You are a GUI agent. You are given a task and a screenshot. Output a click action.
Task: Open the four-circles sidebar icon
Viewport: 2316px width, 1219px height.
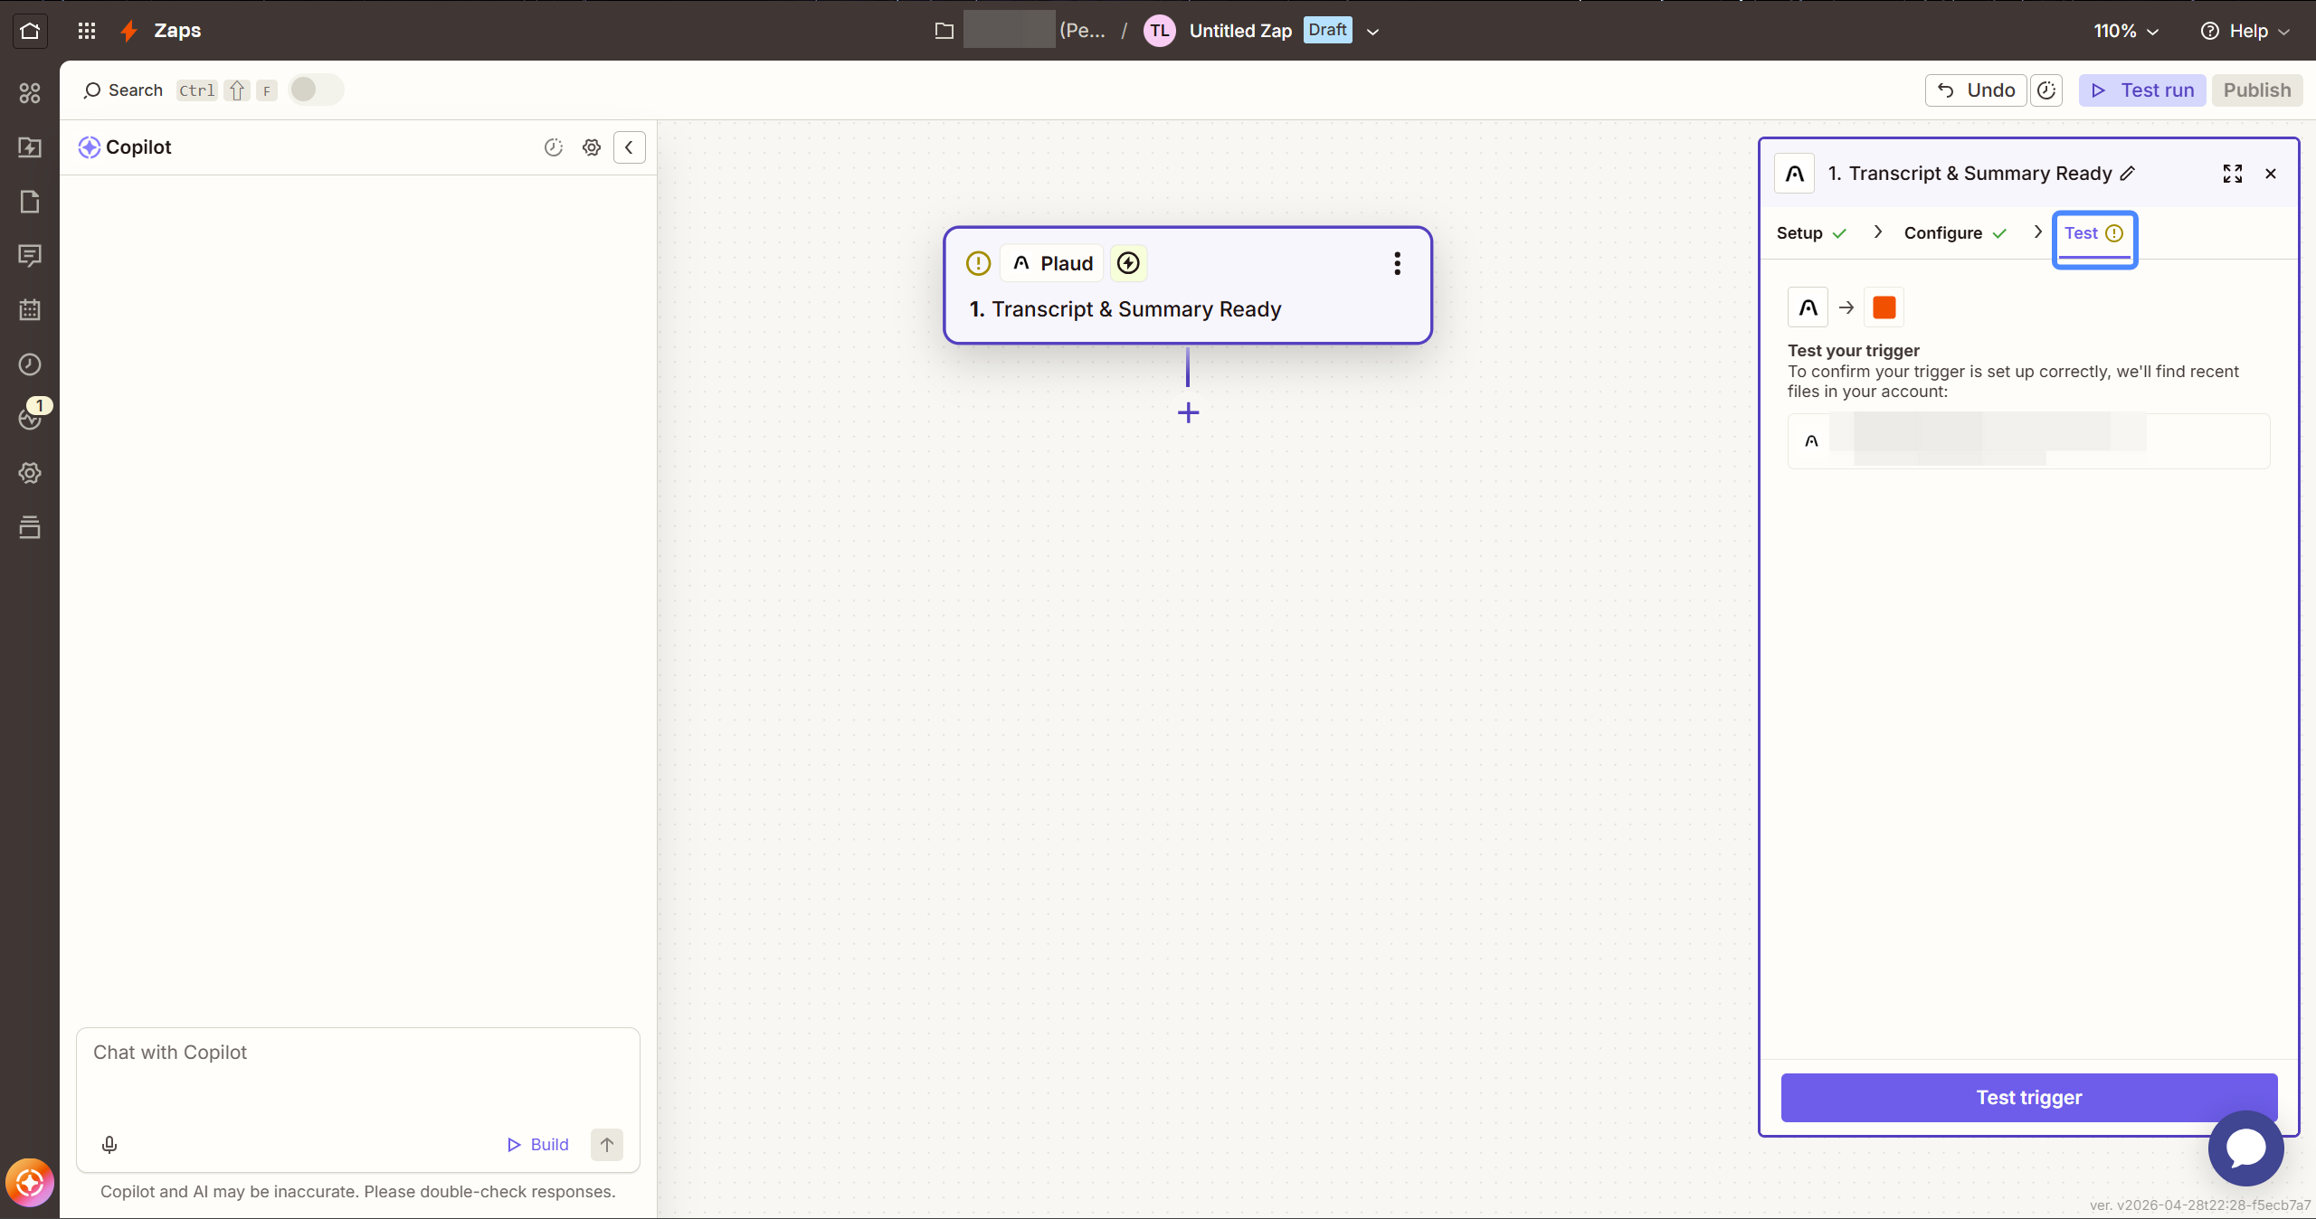pyautogui.click(x=30, y=93)
